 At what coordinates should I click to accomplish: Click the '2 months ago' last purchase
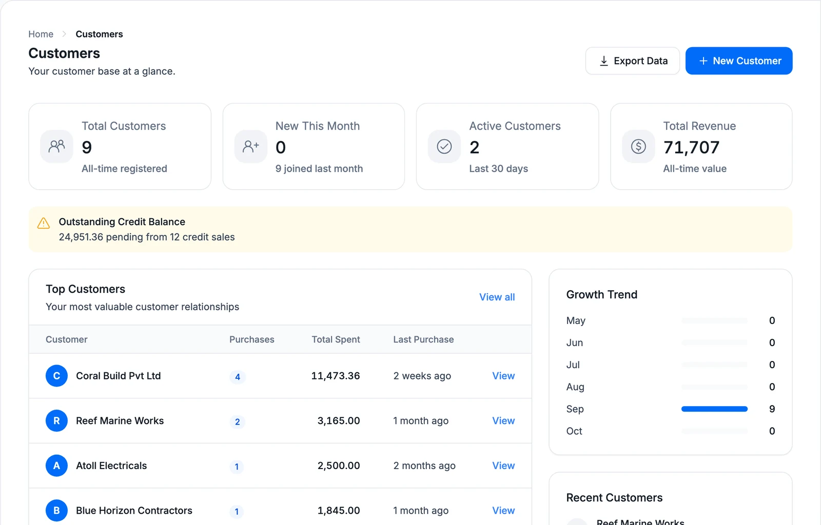(x=424, y=466)
